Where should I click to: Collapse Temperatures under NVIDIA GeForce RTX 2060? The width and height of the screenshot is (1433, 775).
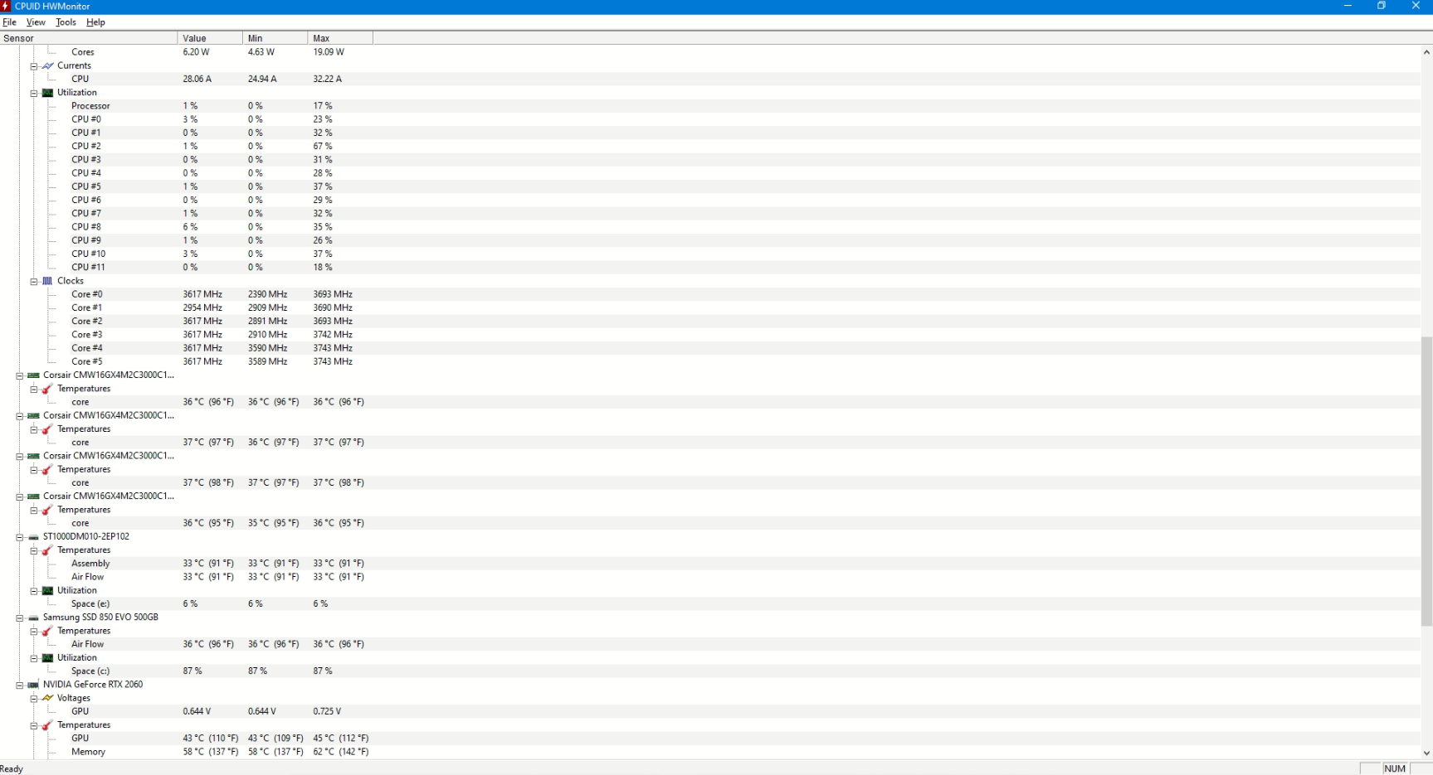(34, 725)
